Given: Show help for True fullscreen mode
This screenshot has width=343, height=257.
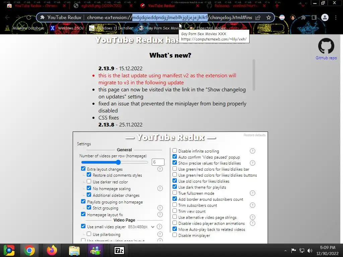Looking at the screenshot, I should click(253, 193).
